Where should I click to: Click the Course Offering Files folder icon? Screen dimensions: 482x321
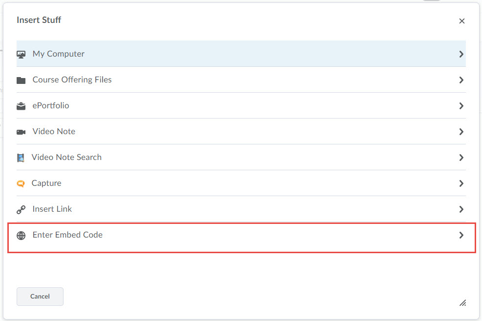tap(21, 80)
